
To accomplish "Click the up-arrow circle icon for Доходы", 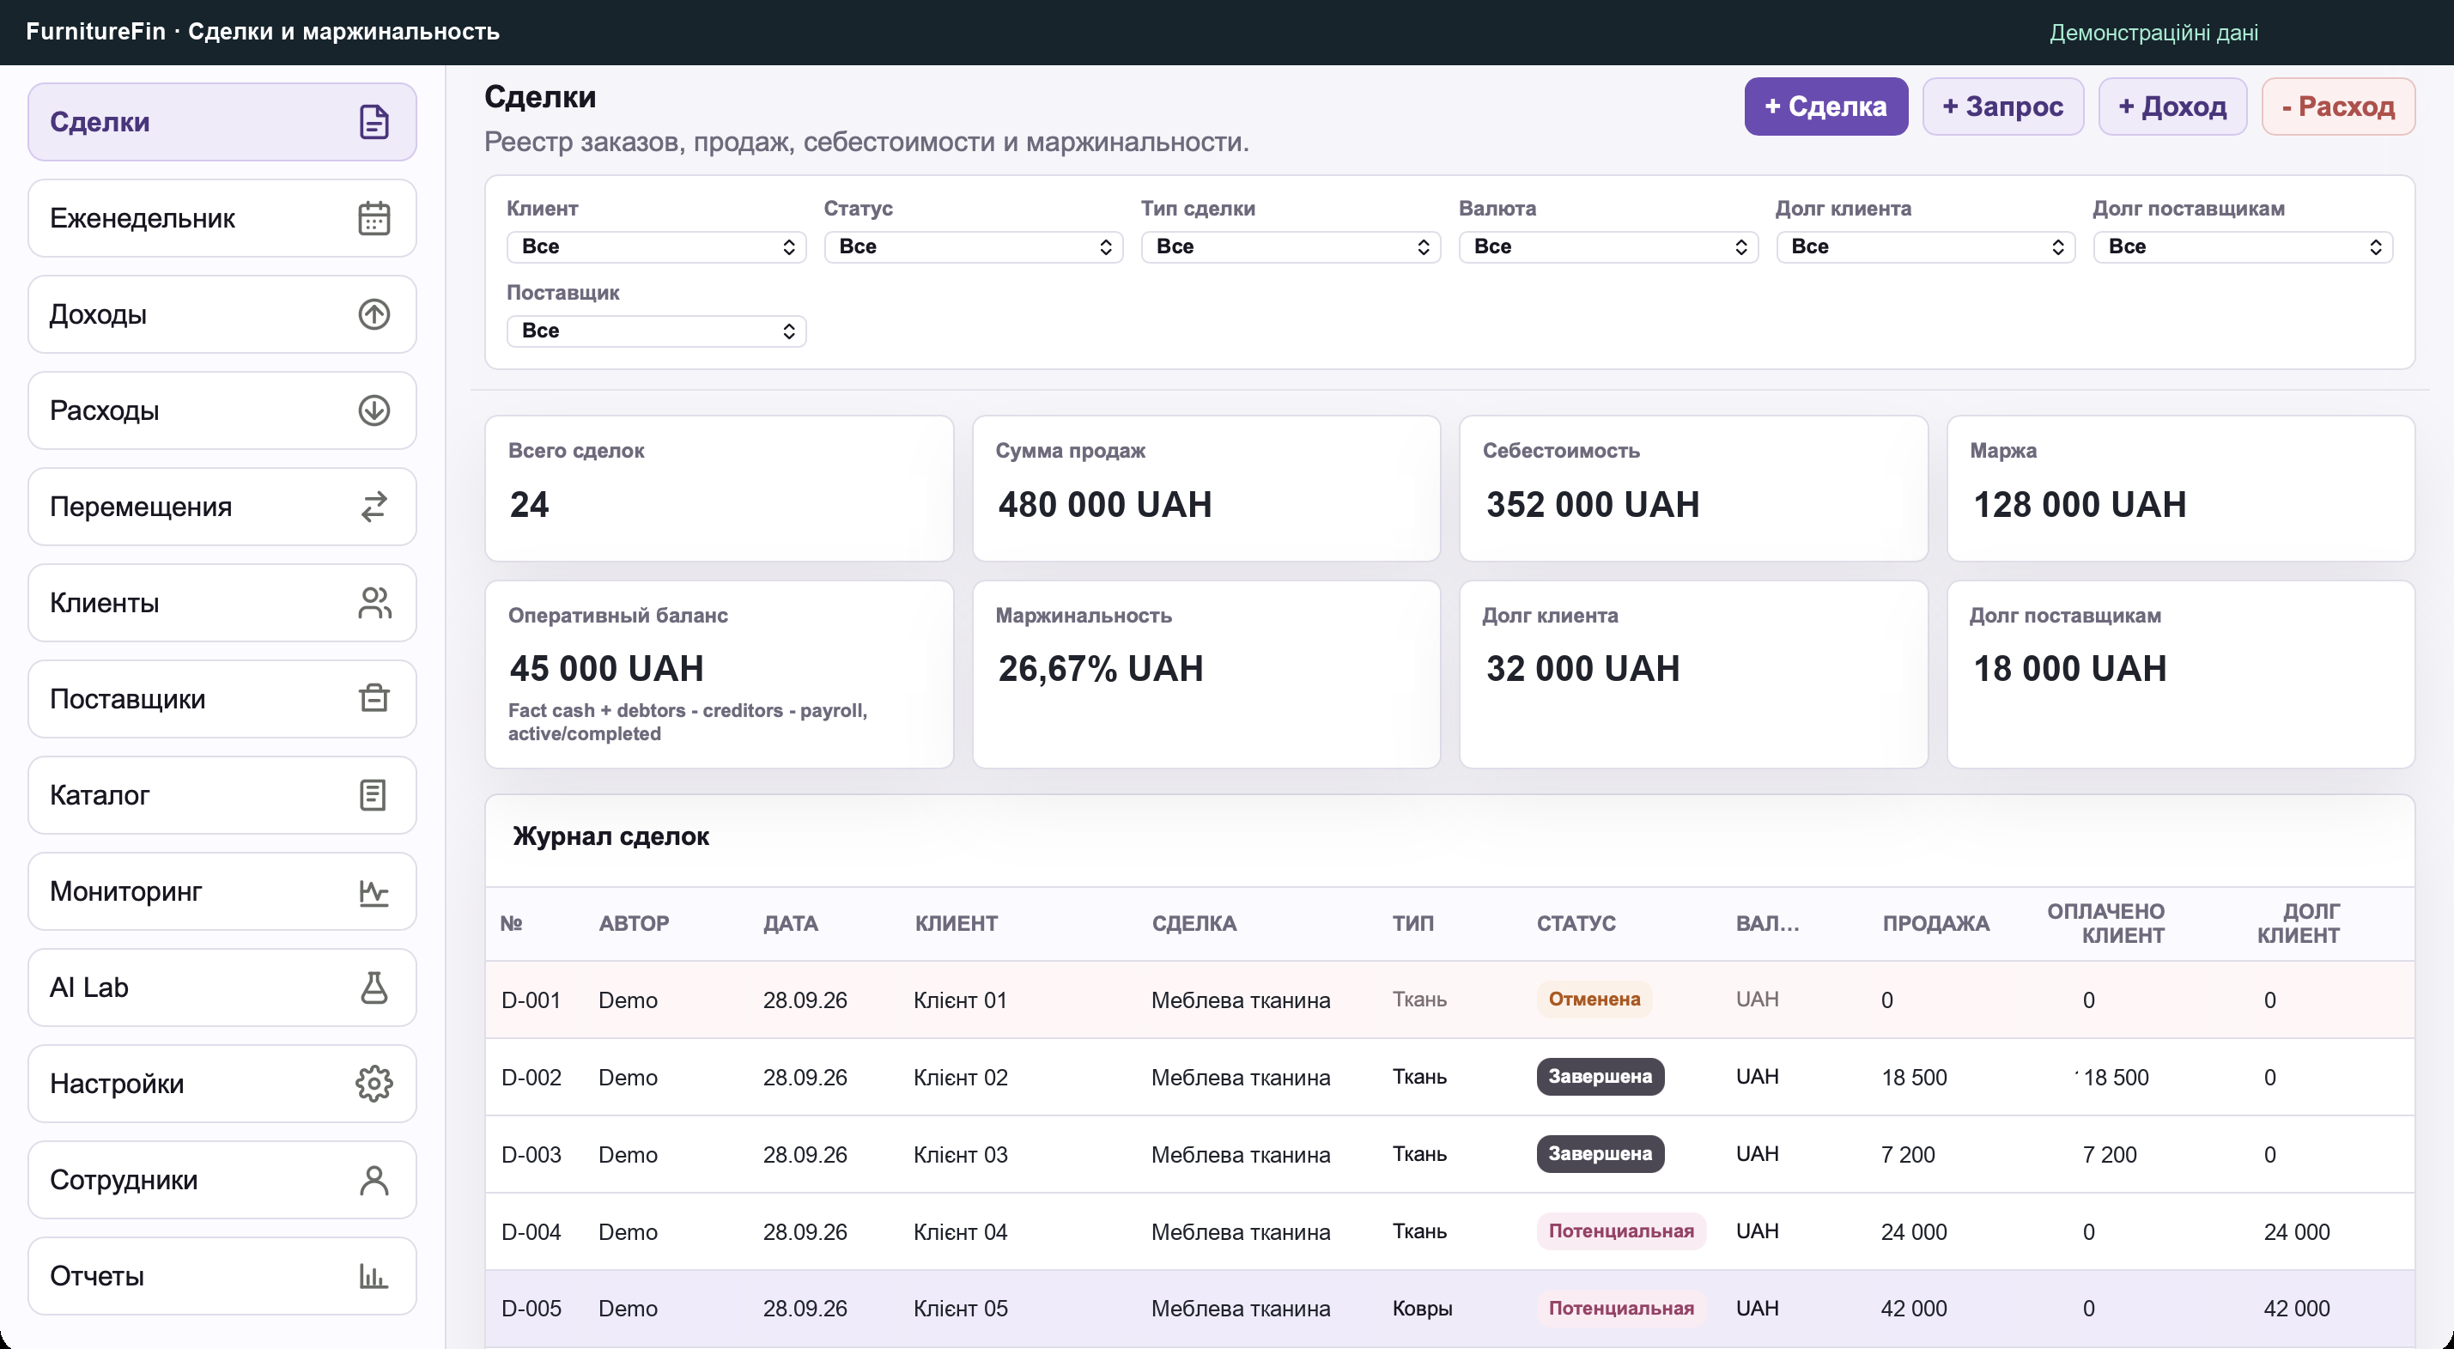I will pos(374,314).
